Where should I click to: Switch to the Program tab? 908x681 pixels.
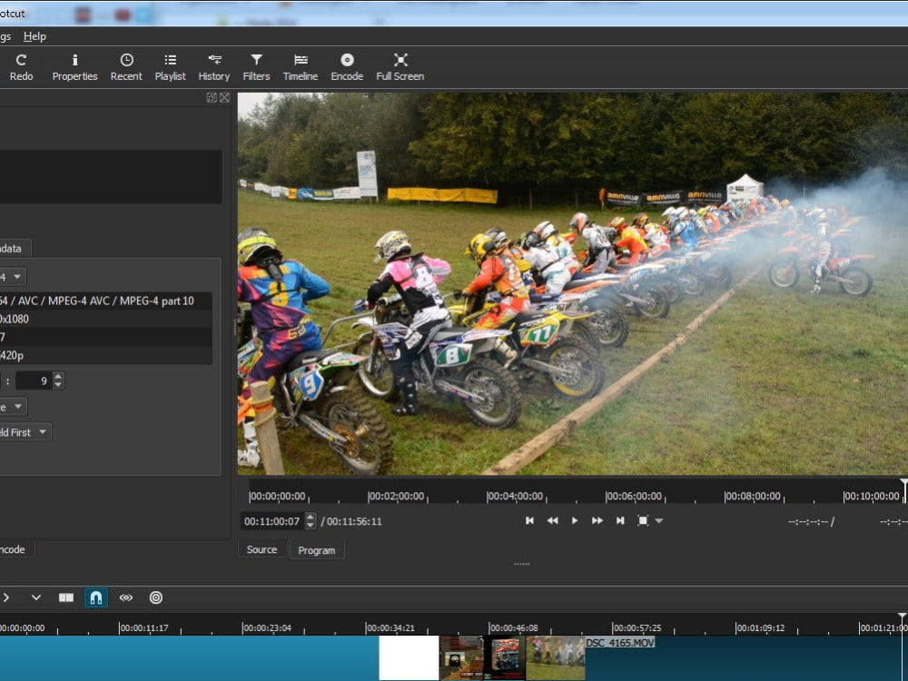pyautogui.click(x=317, y=550)
